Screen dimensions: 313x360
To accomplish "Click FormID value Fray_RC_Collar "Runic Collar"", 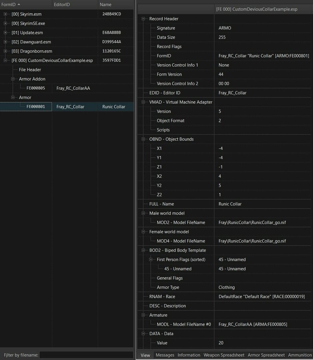I will (264, 56).
